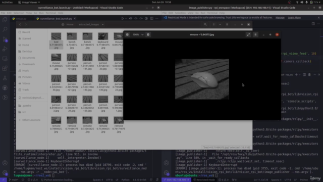The width and height of the screenshot is (323, 182).
Task: Click 3.8.10 64-bit interpreter in left status bar
Action: (x=139, y=180)
